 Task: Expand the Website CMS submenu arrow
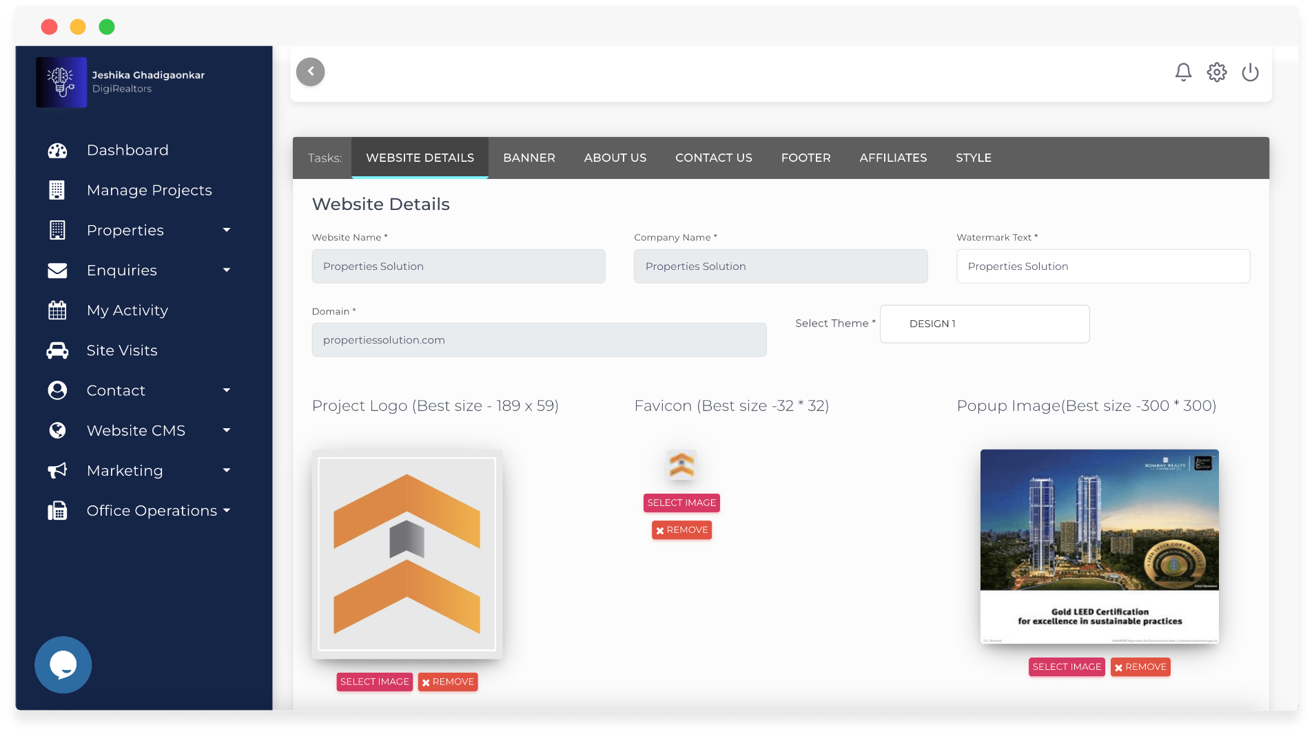226,431
